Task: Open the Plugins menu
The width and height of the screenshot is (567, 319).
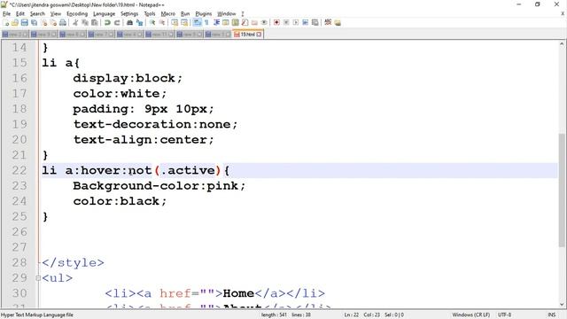Action: point(203,14)
